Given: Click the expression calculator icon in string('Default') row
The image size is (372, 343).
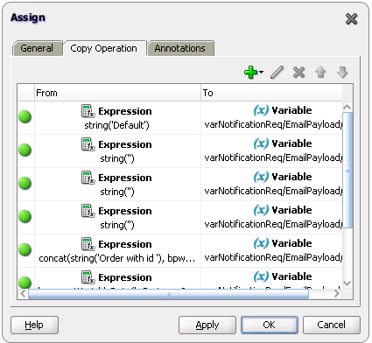Looking at the screenshot, I should 88,111.
